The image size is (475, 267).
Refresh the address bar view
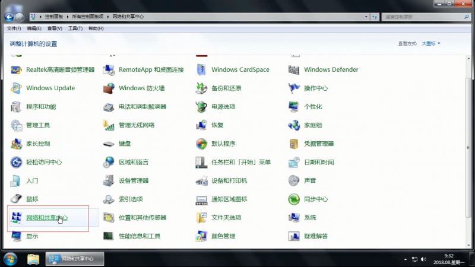pos(375,17)
